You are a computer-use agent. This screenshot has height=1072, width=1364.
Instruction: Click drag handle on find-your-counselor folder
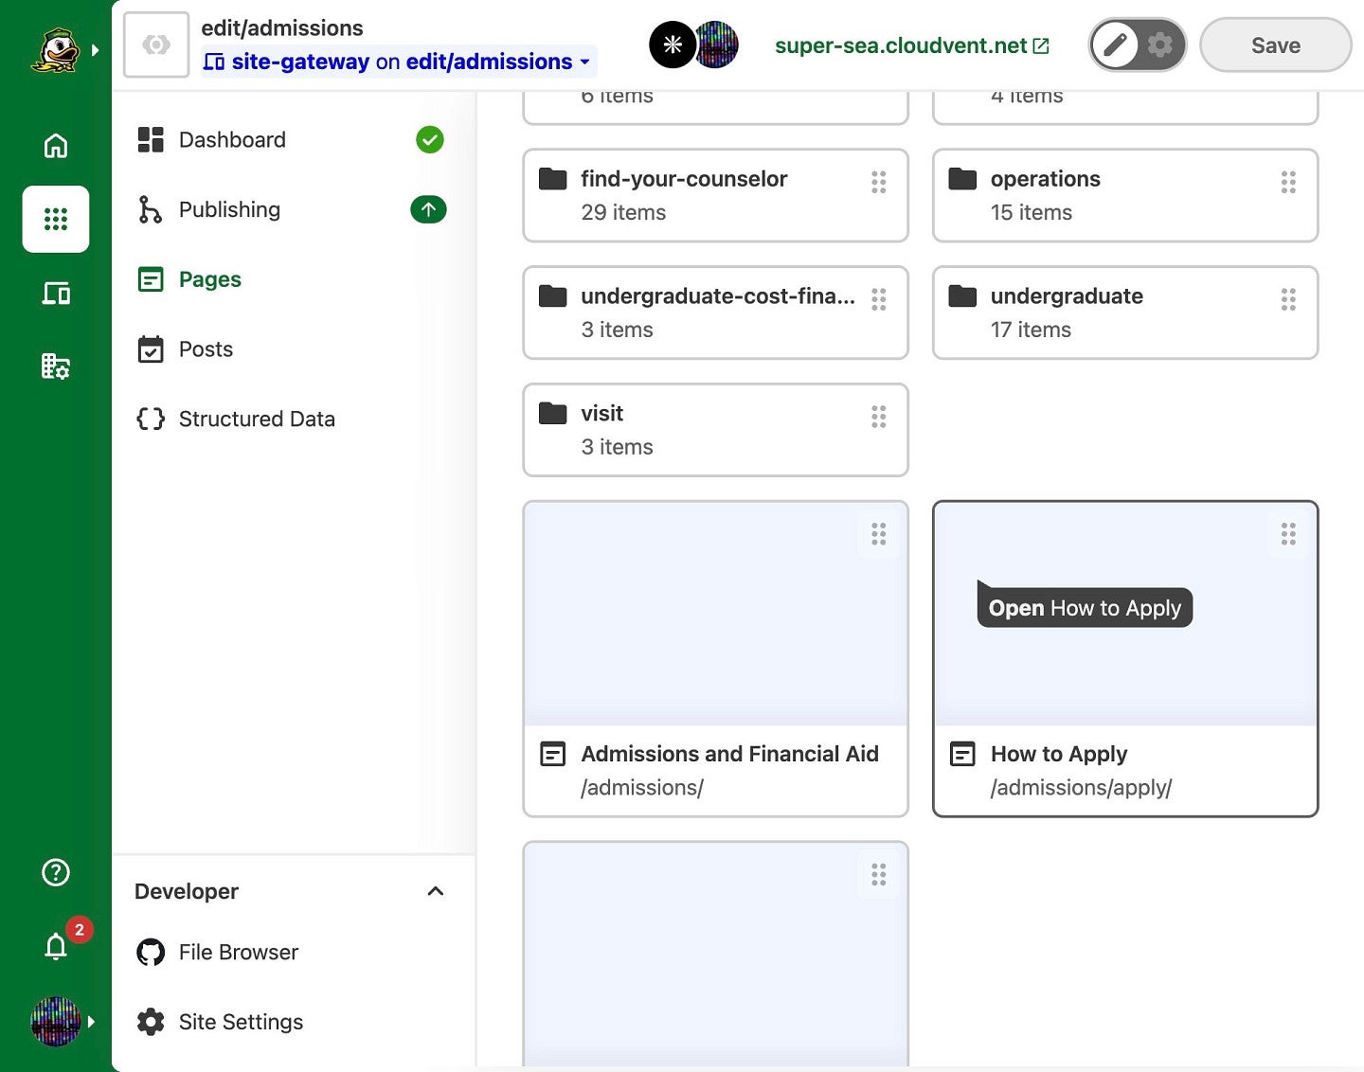pyautogui.click(x=879, y=182)
